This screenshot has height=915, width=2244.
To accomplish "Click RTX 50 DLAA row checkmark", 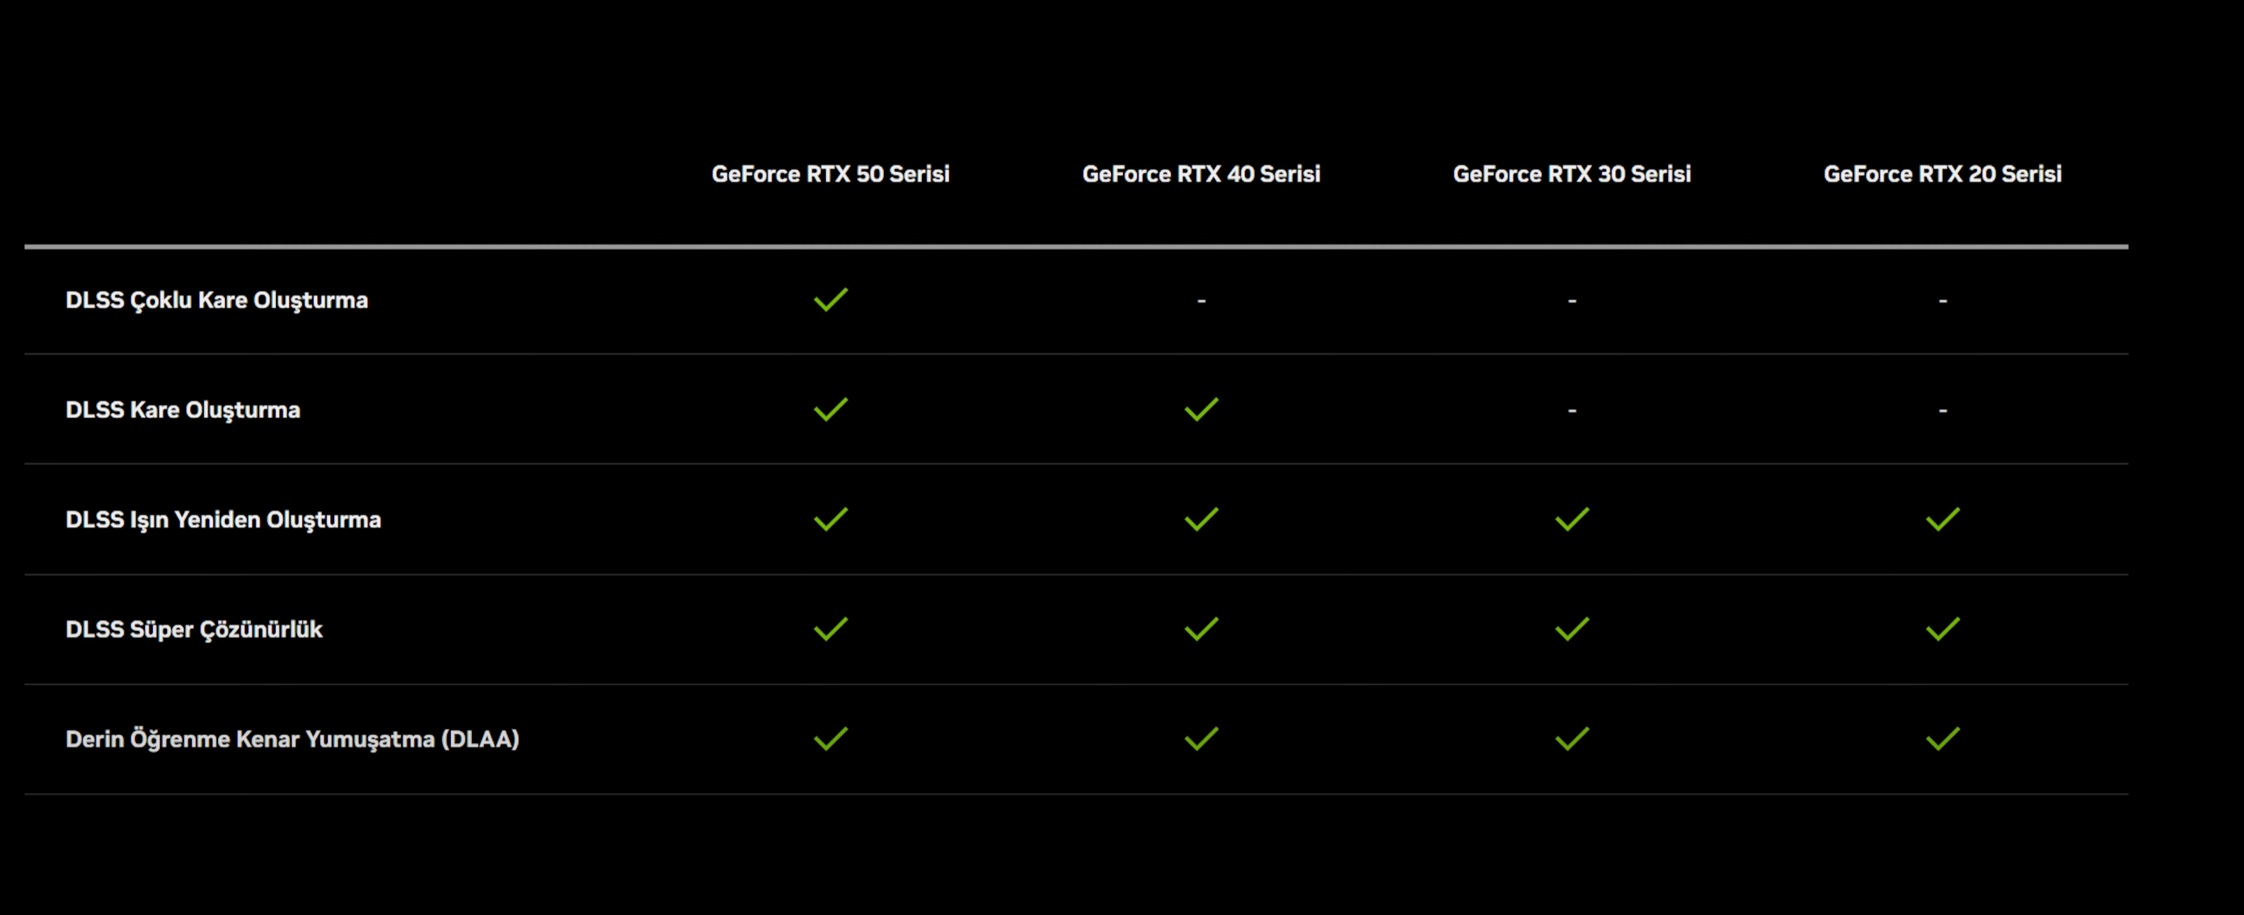I will click(830, 739).
